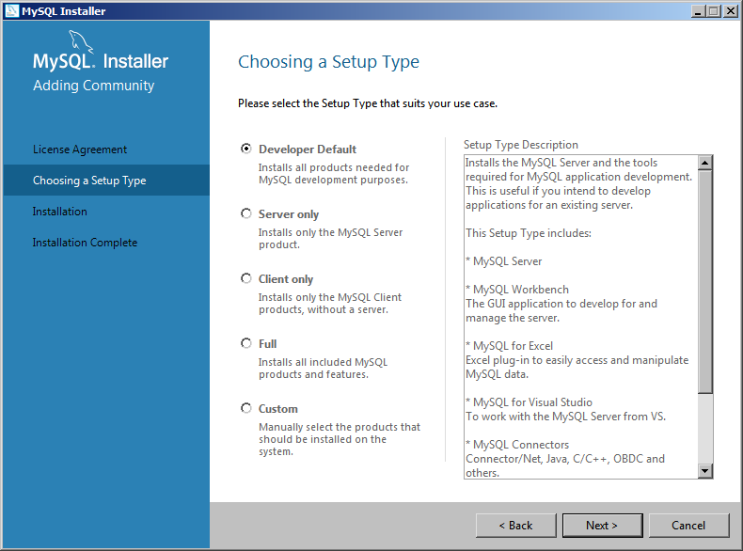Viewport: 743px width, 551px height.
Task: Click the 'Setup Type Description' heading
Action: [x=521, y=145]
